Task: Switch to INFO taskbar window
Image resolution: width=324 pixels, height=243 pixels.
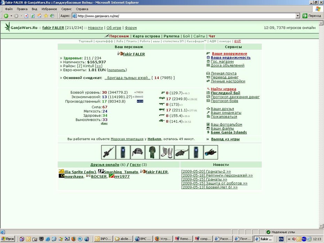Action: [x=103, y=239]
